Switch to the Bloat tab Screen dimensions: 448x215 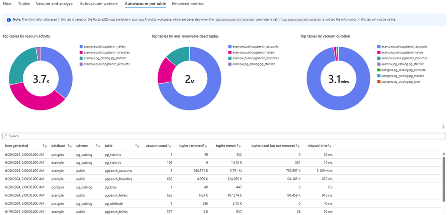7,4
